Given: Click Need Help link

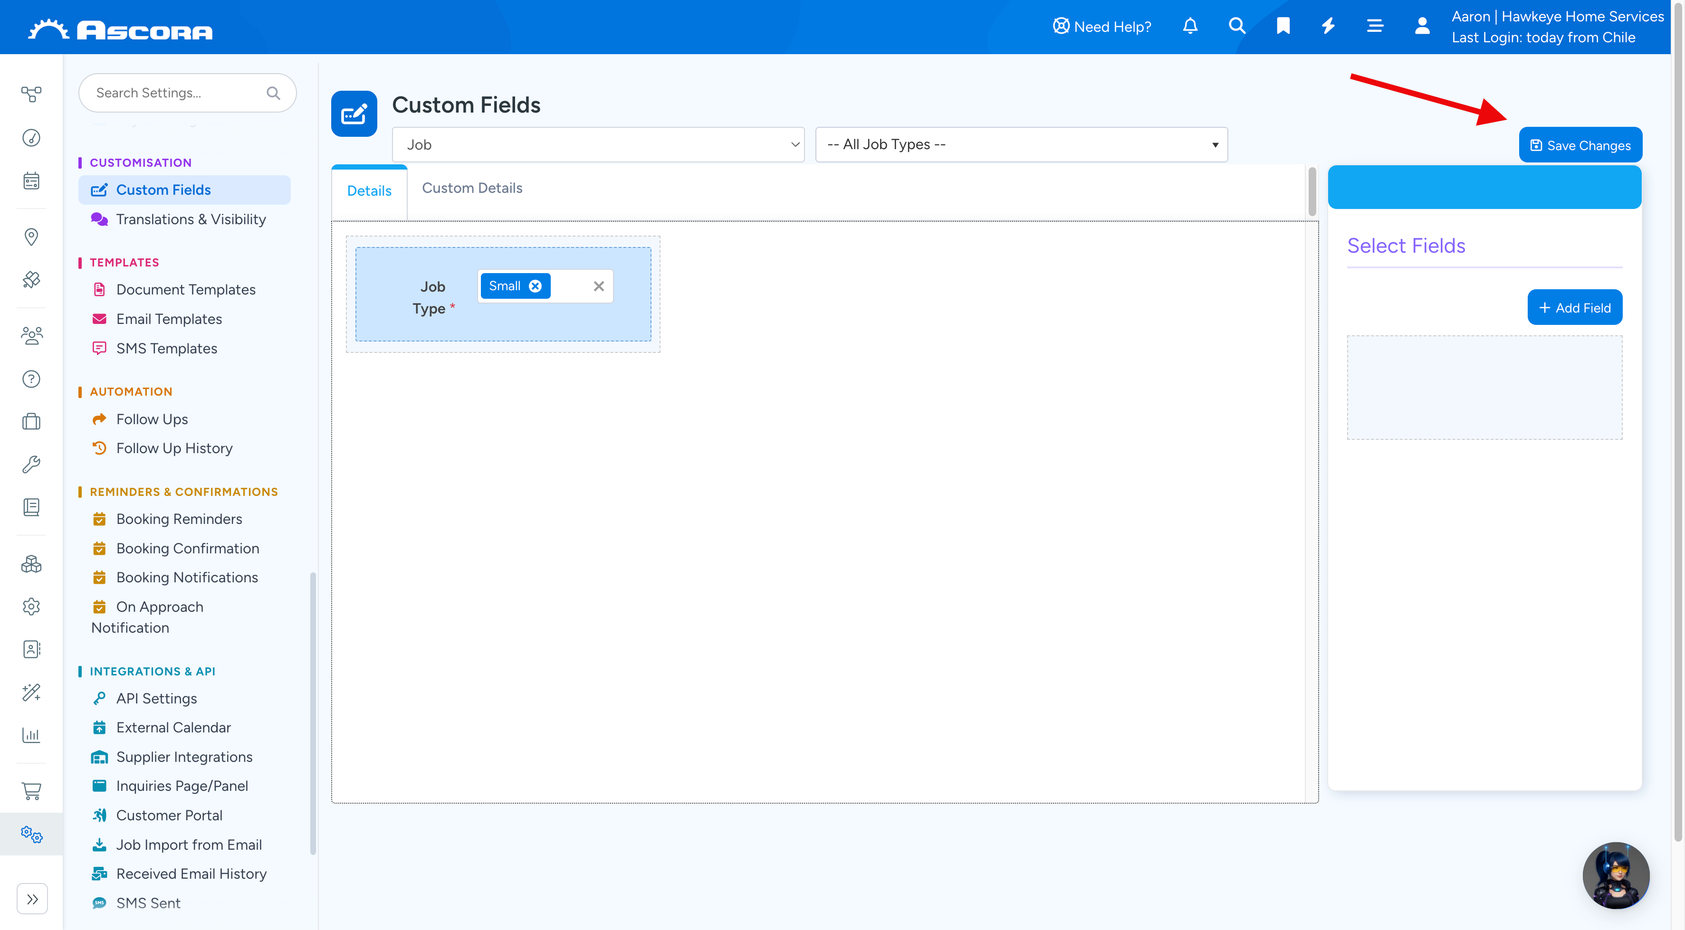Looking at the screenshot, I should pos(1101,27).
